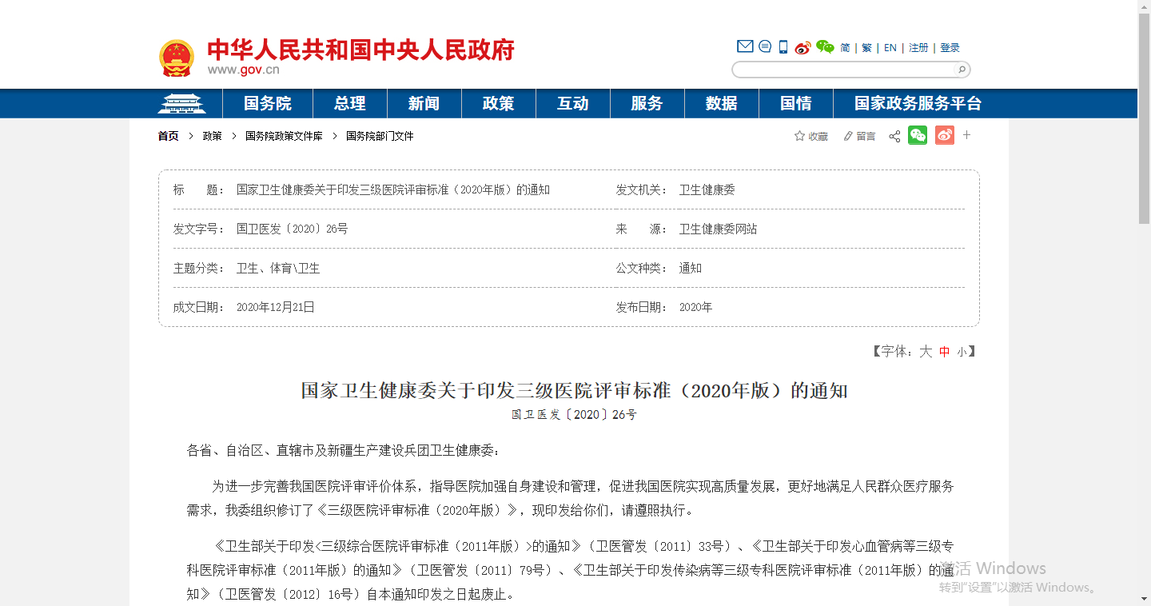Click the national emblem logo
The height and width of the screenshot is (606, 1151).
coord(176,58)
